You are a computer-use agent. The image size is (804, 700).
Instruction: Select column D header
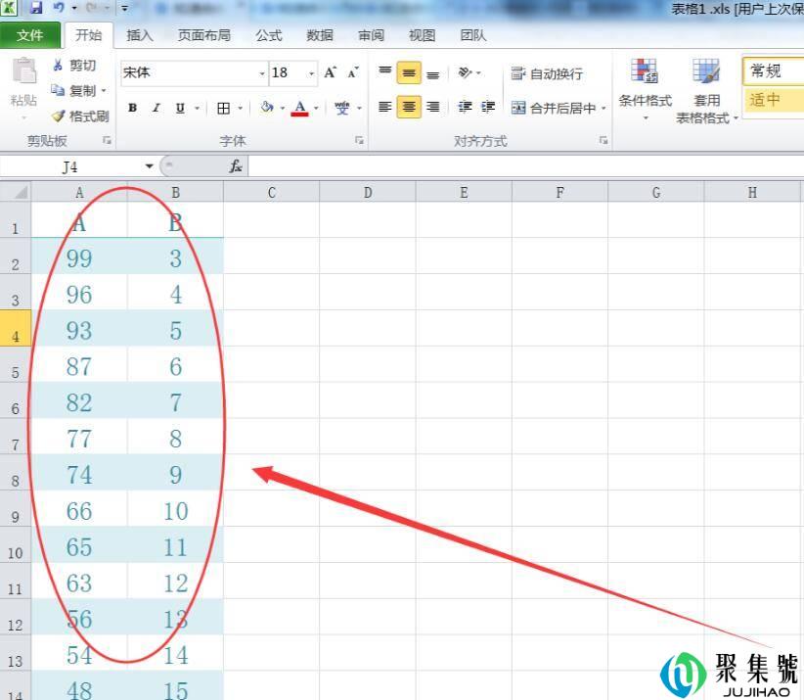368,193
